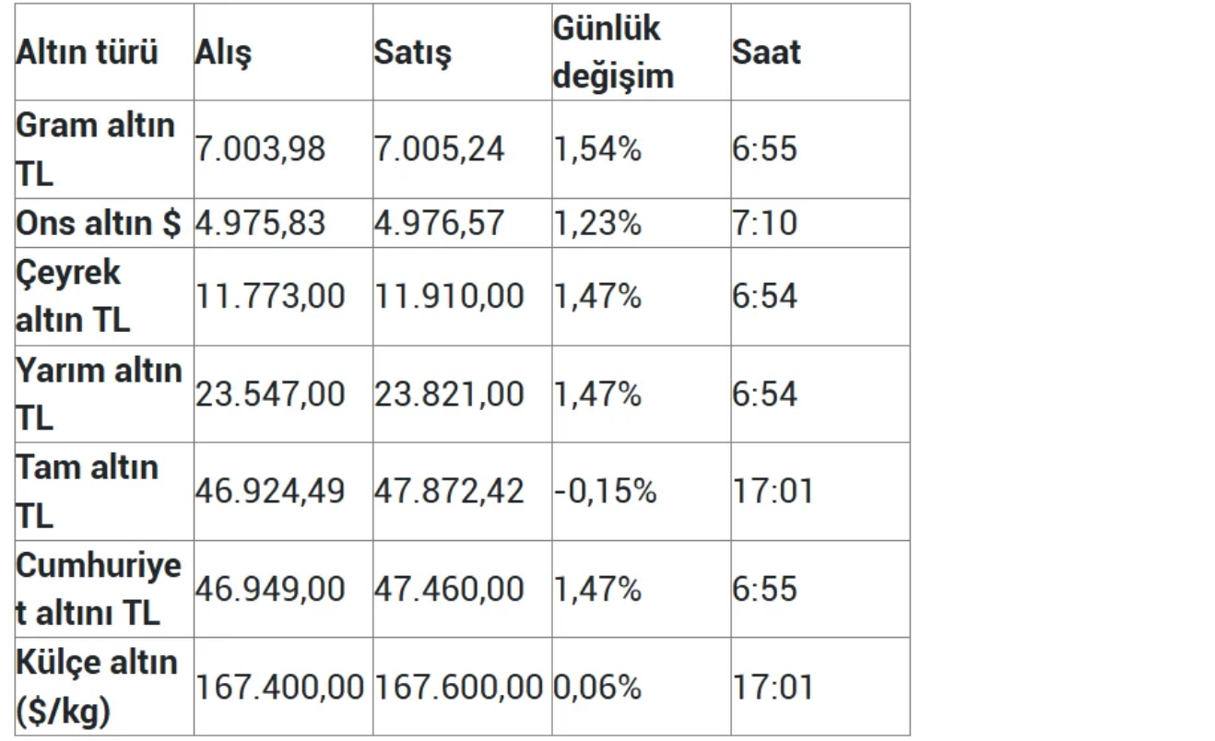This screenshot has width=1215, height=741.
Task: Select the 'Çeyrek altın TL' row label
Action: (x=72, y=297)
